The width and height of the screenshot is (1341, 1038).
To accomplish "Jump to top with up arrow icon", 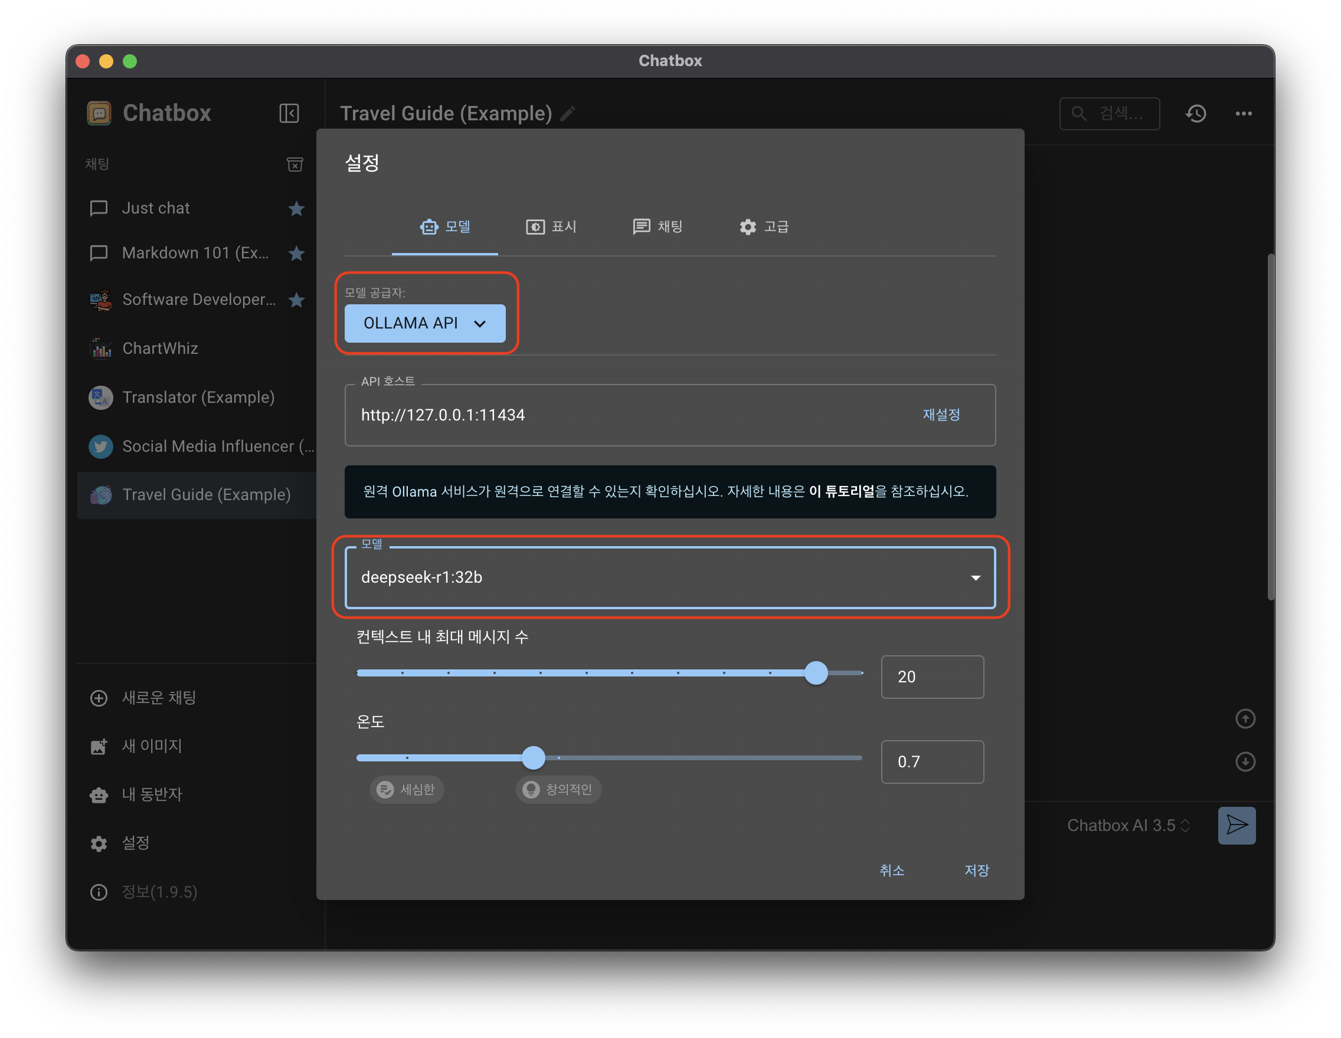I will (1245, 719).
